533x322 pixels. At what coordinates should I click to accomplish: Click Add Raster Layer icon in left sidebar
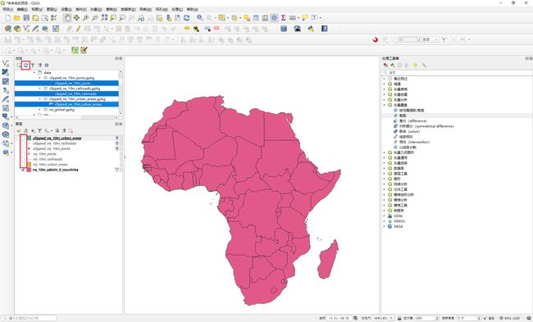point(6,72)
